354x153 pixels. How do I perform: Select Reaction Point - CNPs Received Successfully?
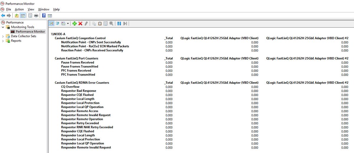click(92, 50)
